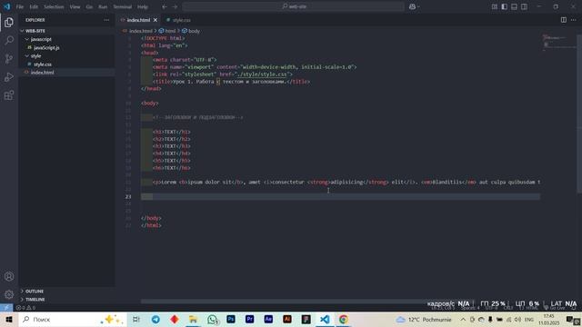
Task: Open style.css in the explorer tree
Action: (43, 64)
